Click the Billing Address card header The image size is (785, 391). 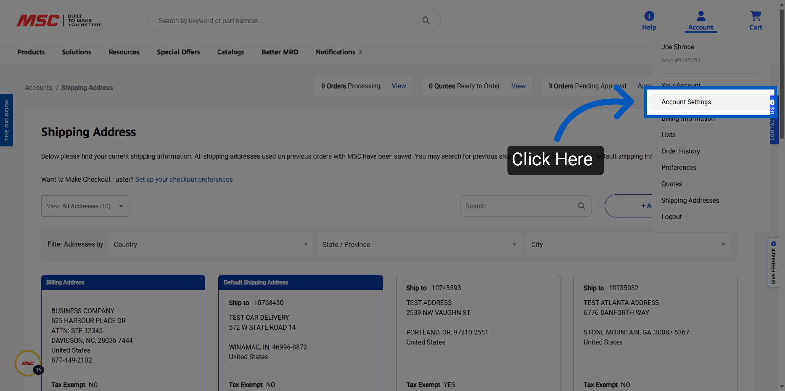123,282
